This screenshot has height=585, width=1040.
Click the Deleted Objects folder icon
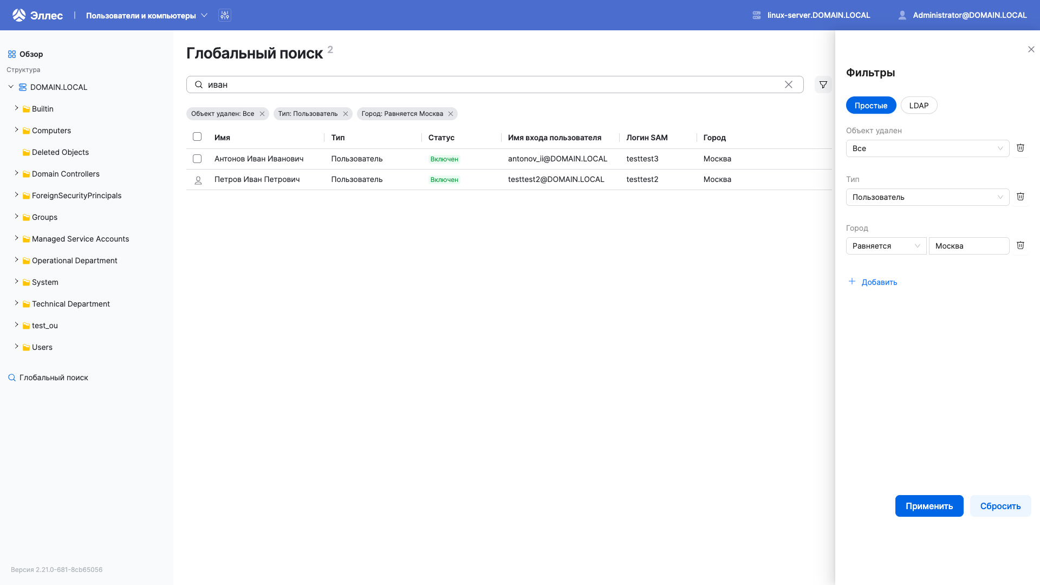coord(26,153)
